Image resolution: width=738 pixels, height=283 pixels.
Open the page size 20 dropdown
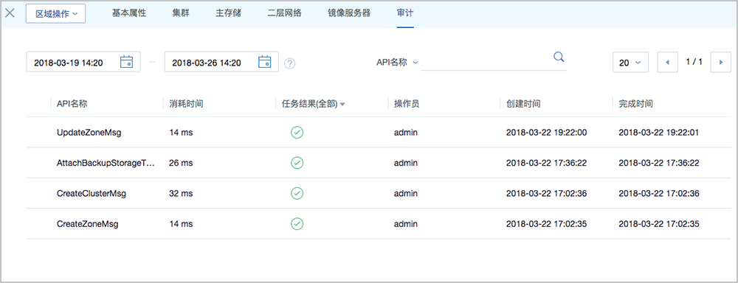[x=630, y=62]
